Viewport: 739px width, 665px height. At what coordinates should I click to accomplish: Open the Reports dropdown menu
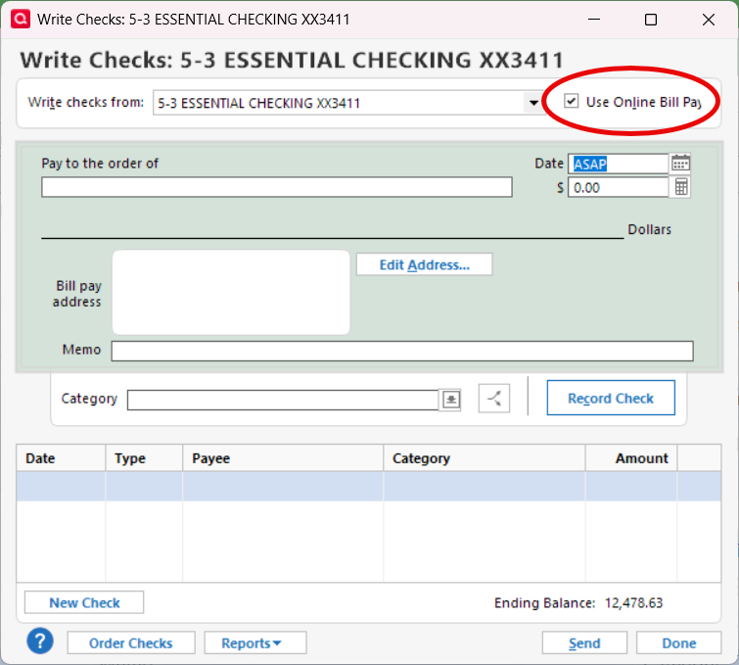[x=254, y=642]
